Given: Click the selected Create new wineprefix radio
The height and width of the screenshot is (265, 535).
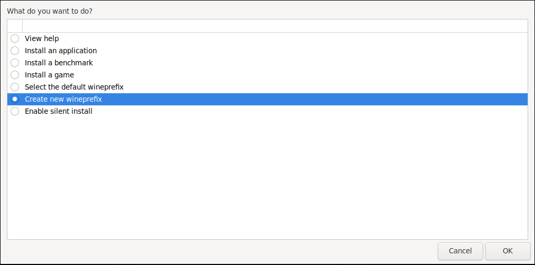Looking at the screenshot, I should (15, 99).
